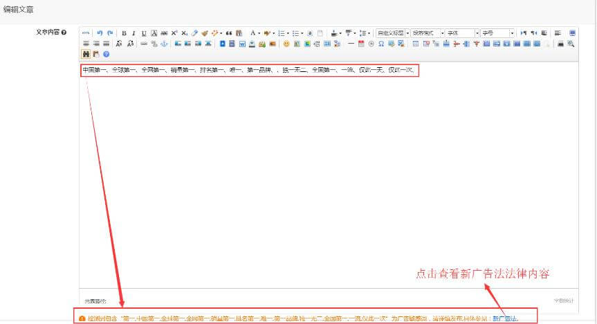Click the font color A button
Screen dimensions: 597x324
[253, 33]
